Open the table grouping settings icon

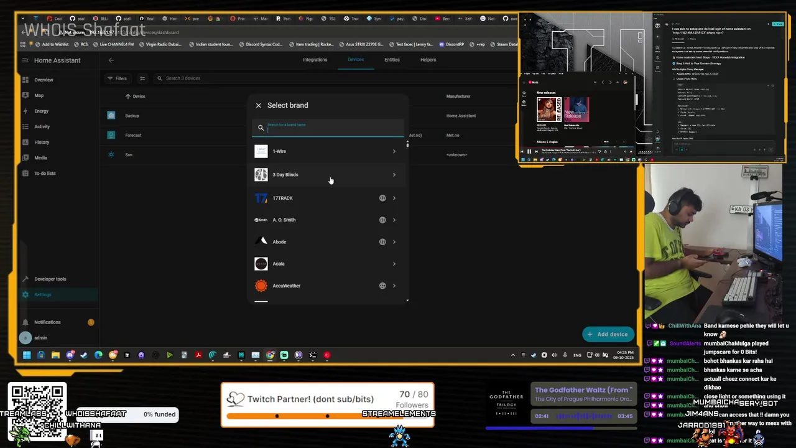(142, 78)
